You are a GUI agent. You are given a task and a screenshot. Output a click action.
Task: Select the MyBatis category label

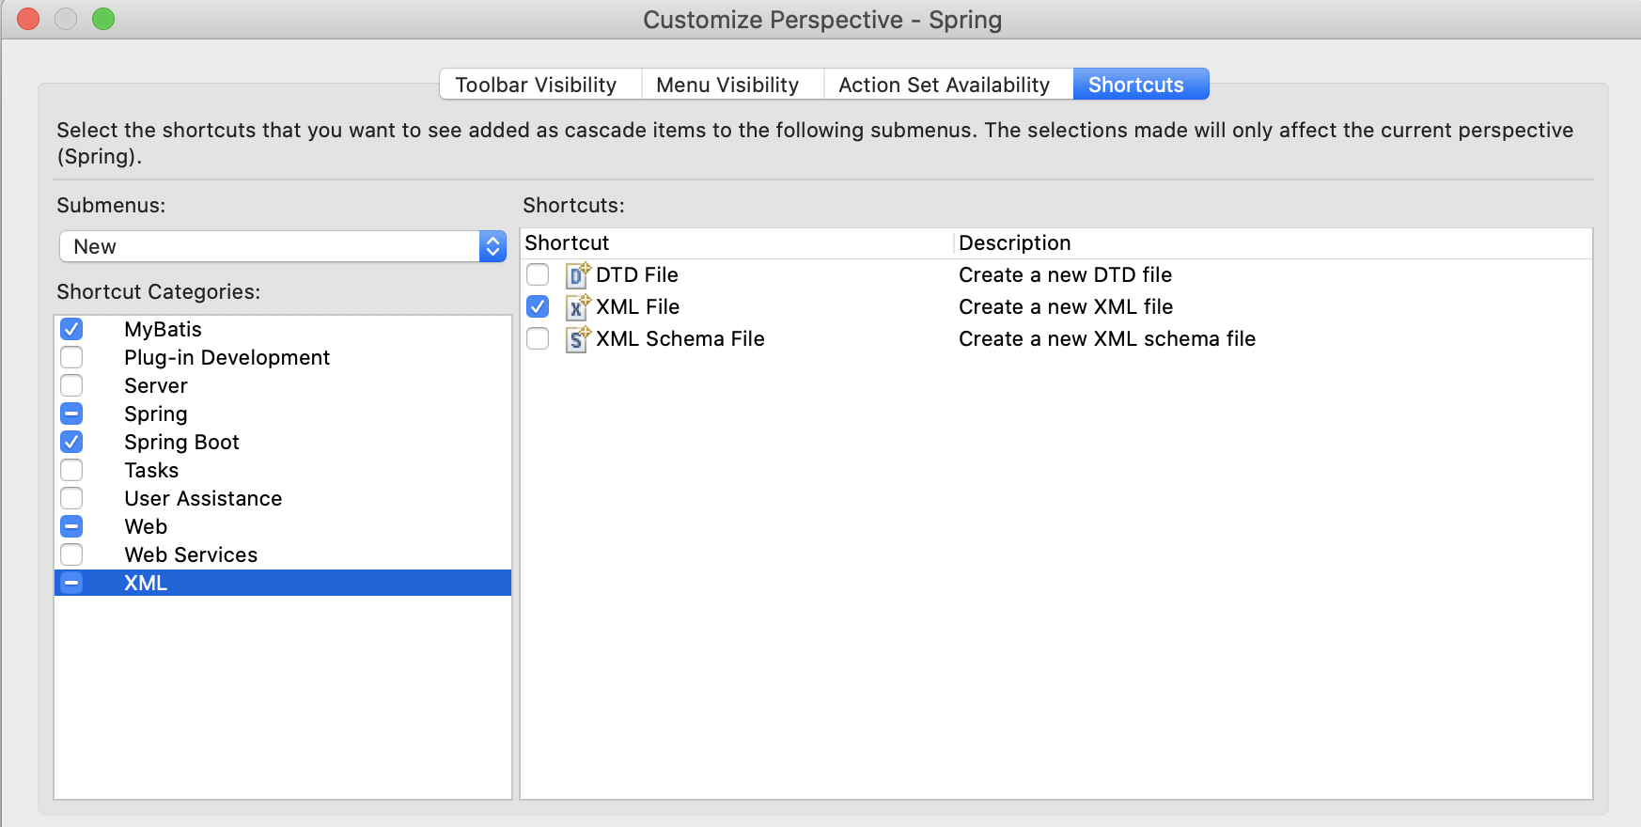(x=164, y=329)
